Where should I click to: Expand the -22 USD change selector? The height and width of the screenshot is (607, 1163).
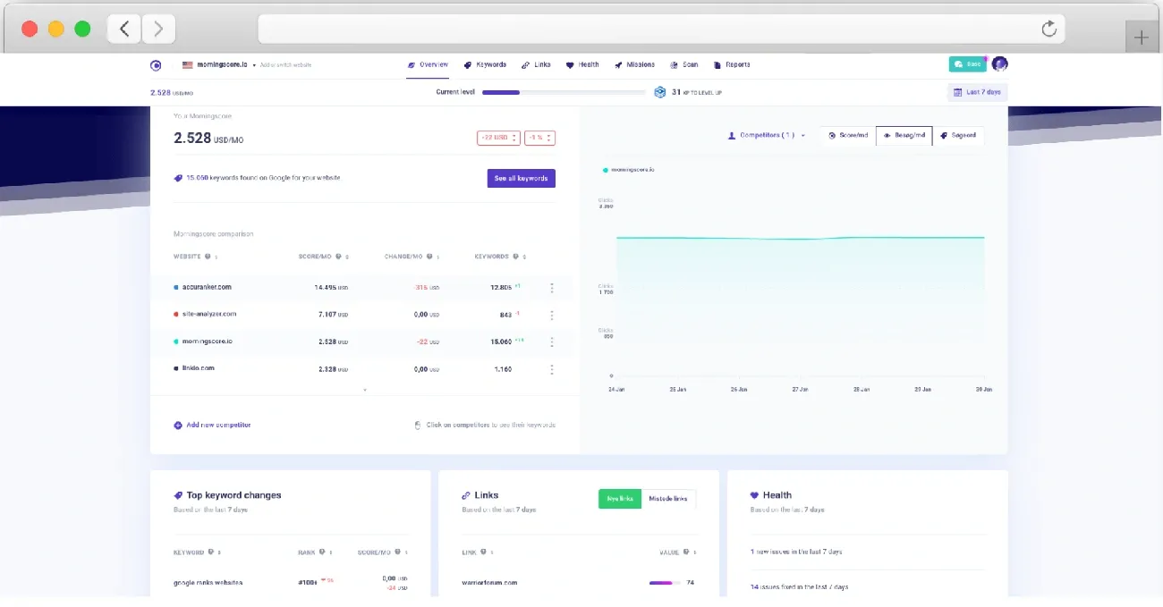[498, 138]
